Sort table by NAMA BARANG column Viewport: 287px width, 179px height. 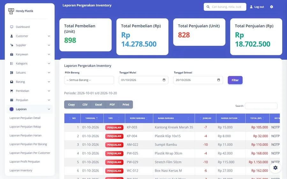[174, 118]
